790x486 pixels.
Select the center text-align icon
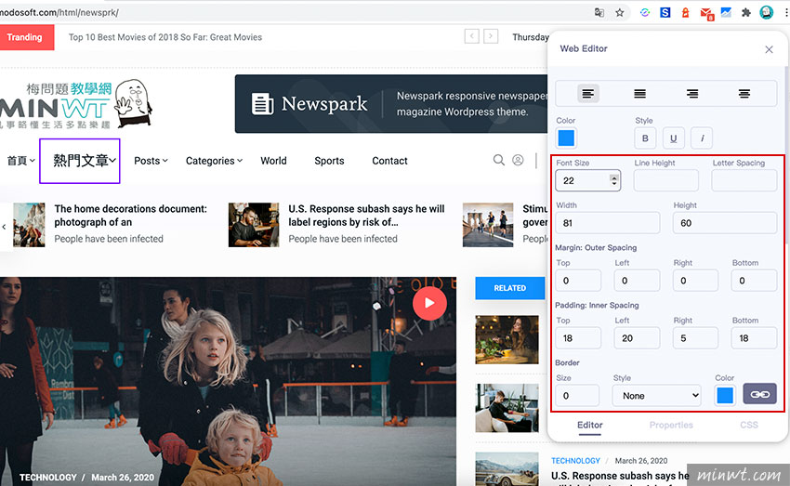pyautogui.click(x=744, y=94)
